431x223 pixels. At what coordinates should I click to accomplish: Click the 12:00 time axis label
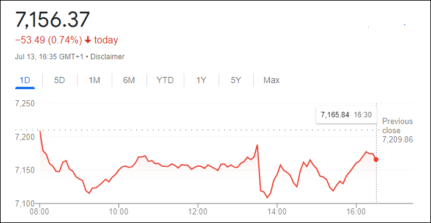tap(198, 213)
